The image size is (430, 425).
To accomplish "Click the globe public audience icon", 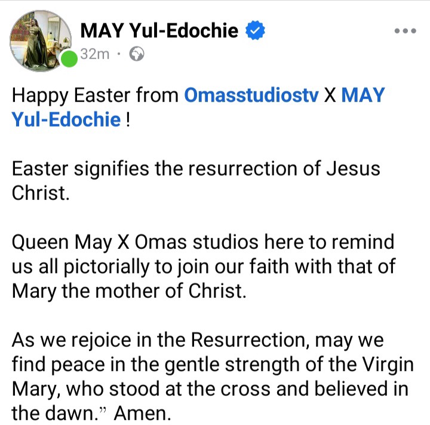I will click(x=137, y=54).
